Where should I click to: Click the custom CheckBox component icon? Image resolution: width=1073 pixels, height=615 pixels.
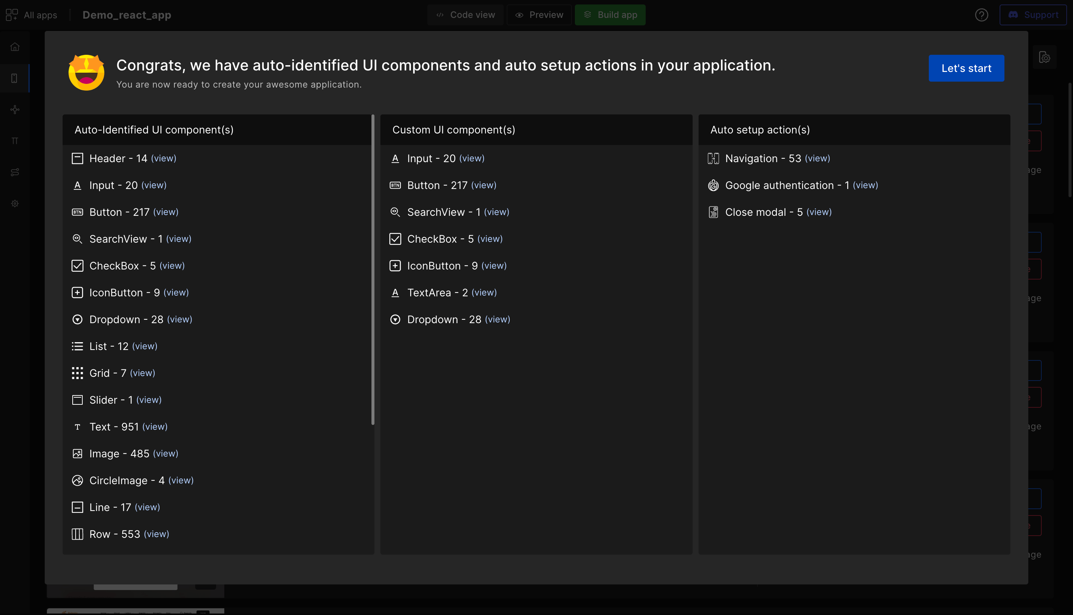click(x=395, y=239)
